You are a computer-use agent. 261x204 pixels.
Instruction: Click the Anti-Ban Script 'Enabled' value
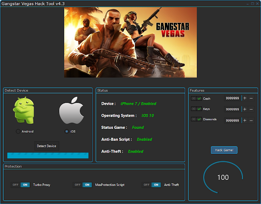pos(144,140)
